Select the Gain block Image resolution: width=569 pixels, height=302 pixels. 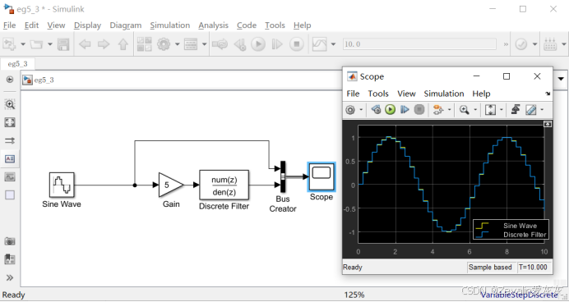pyautogui.click(x=171, y=185)
